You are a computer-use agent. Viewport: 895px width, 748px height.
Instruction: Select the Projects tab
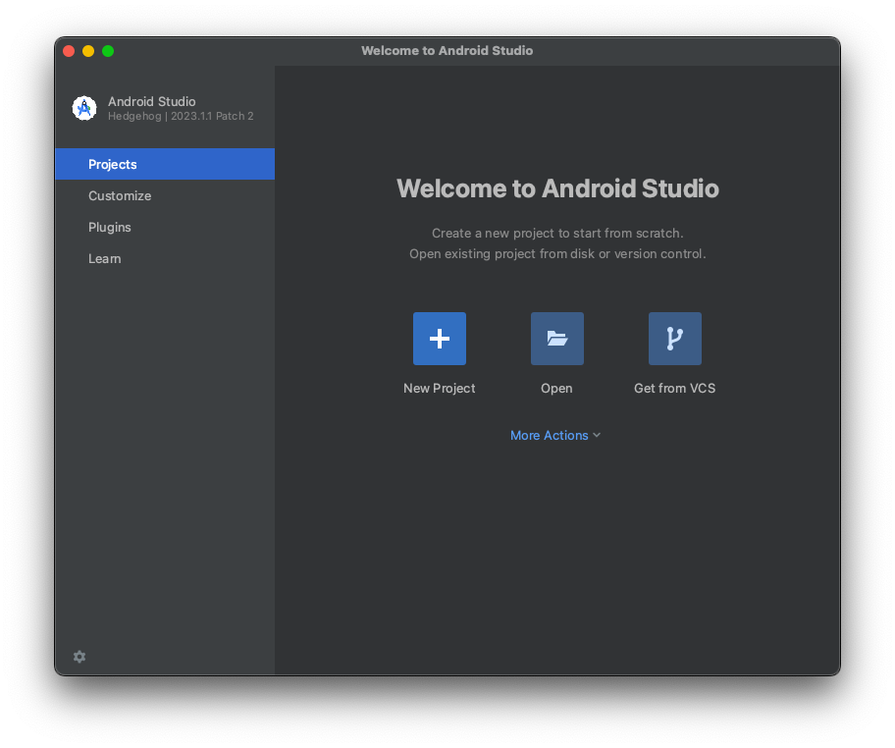(x=165, y=165)
